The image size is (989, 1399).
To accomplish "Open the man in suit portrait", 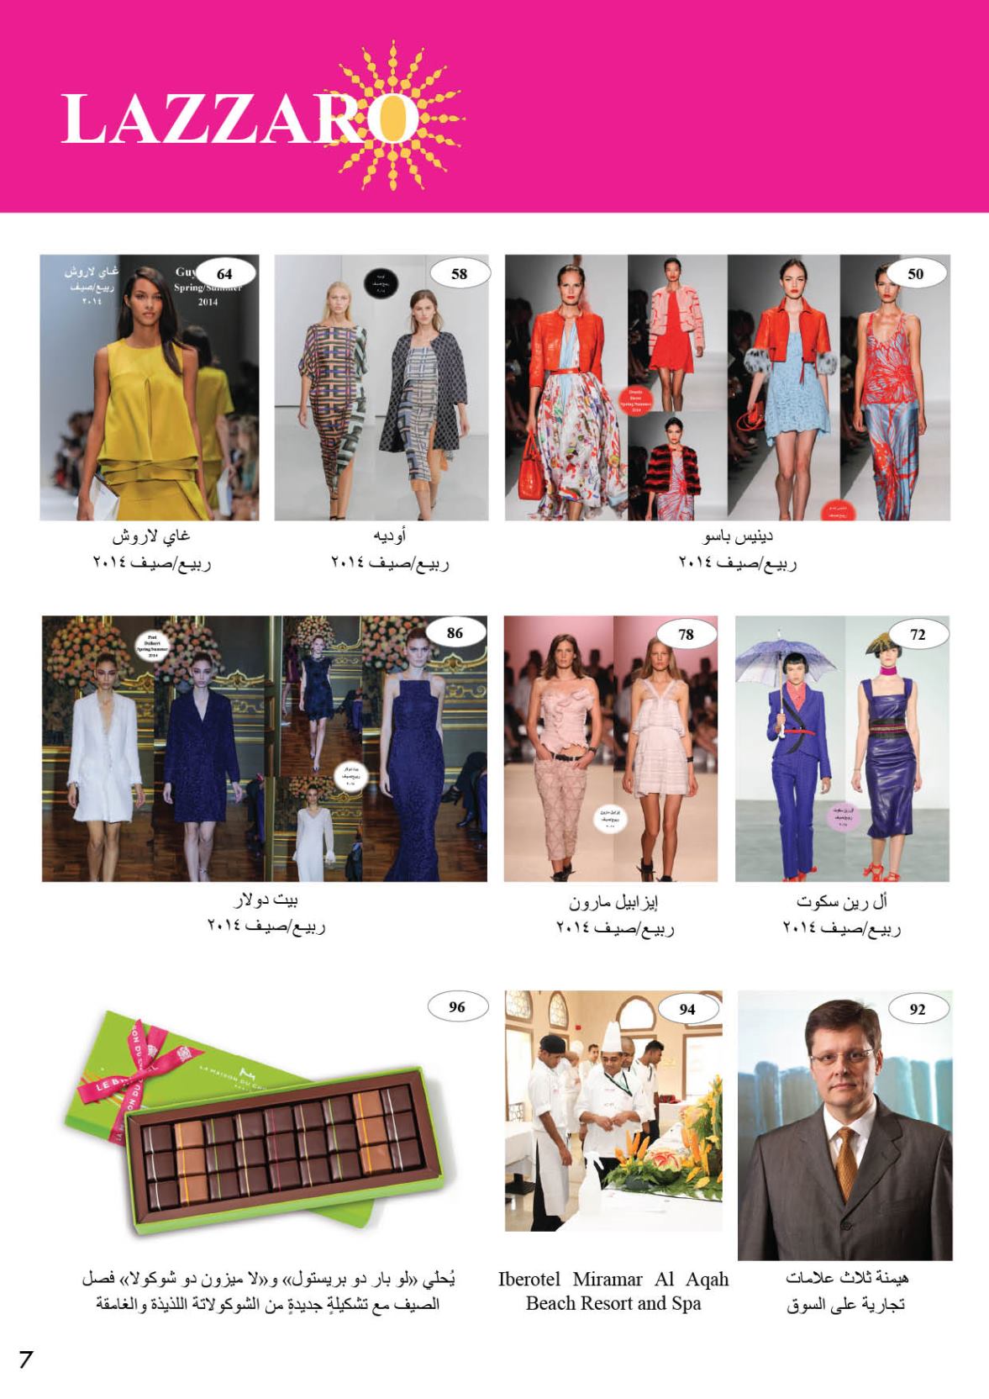I will [x=844, y=1125].
